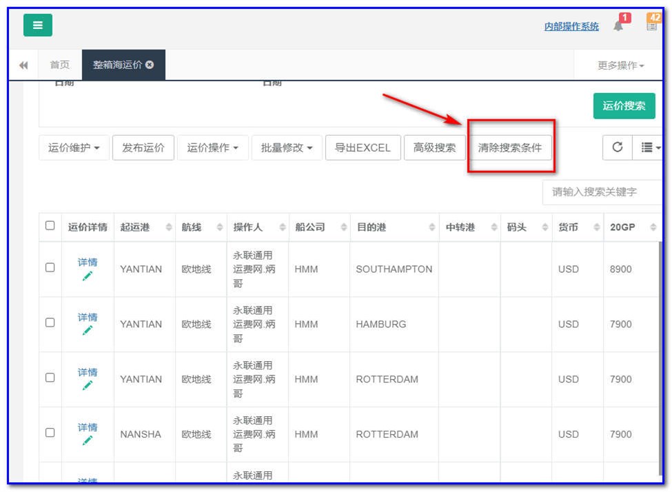Open the sidebar hamburger menu
Viewport: 672px width, 492px height.
tap(37, 25)
